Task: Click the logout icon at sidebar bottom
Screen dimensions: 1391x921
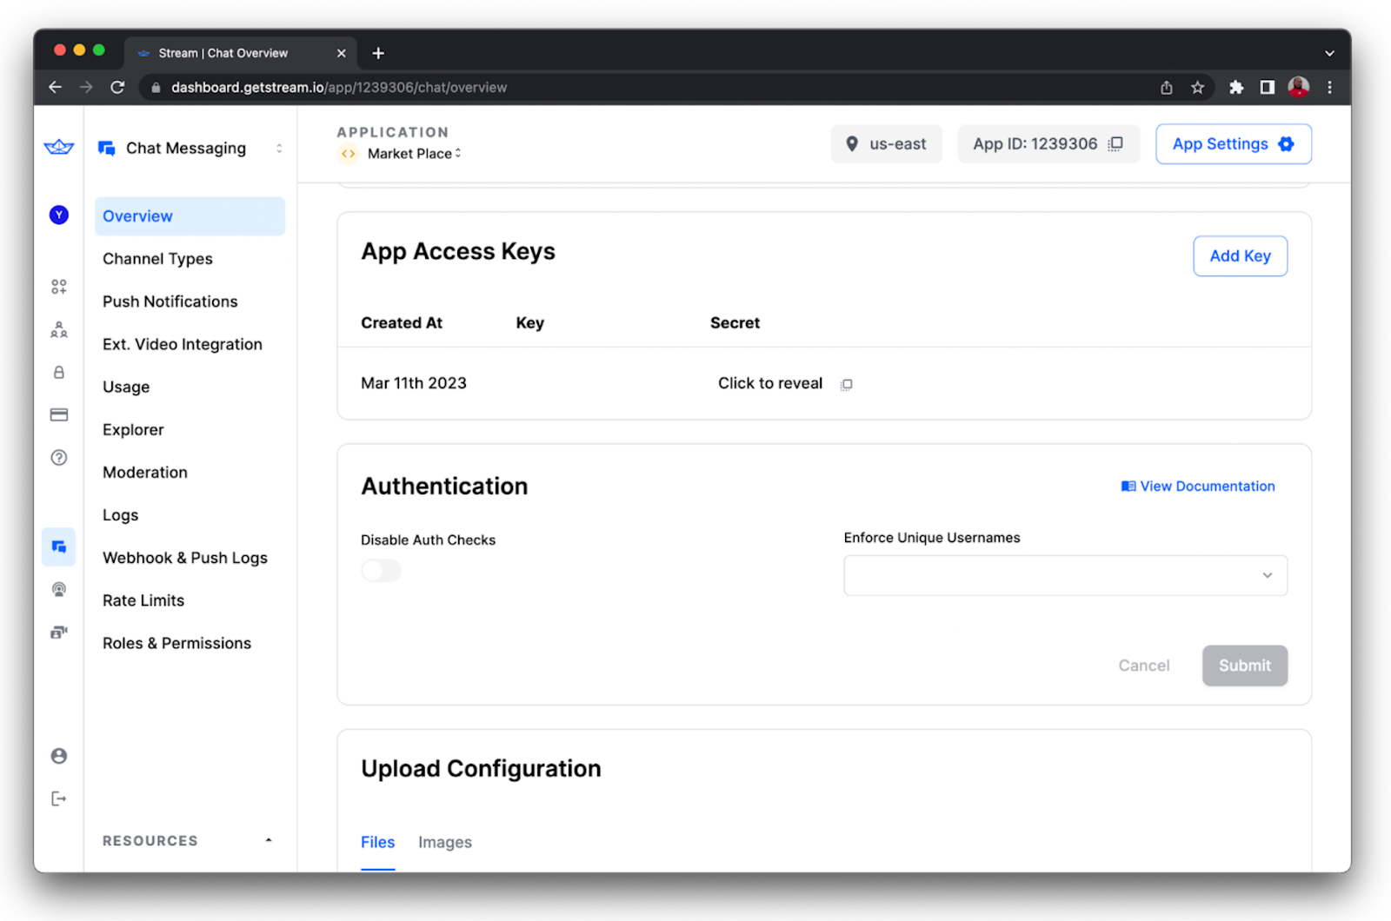Action: pos(58,798)
